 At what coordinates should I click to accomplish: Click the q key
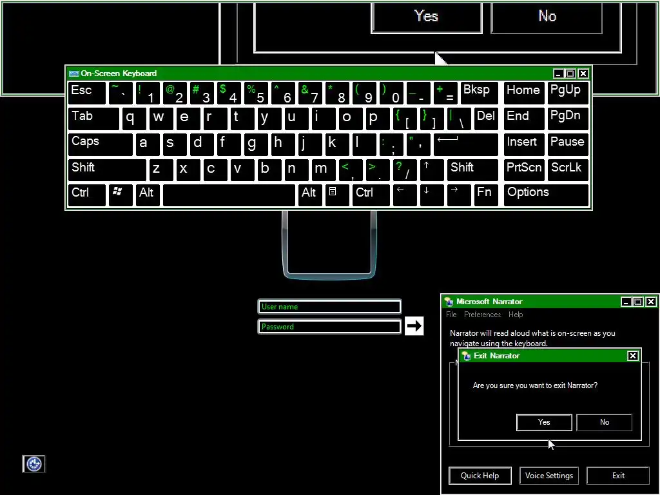tap(134, 119)
